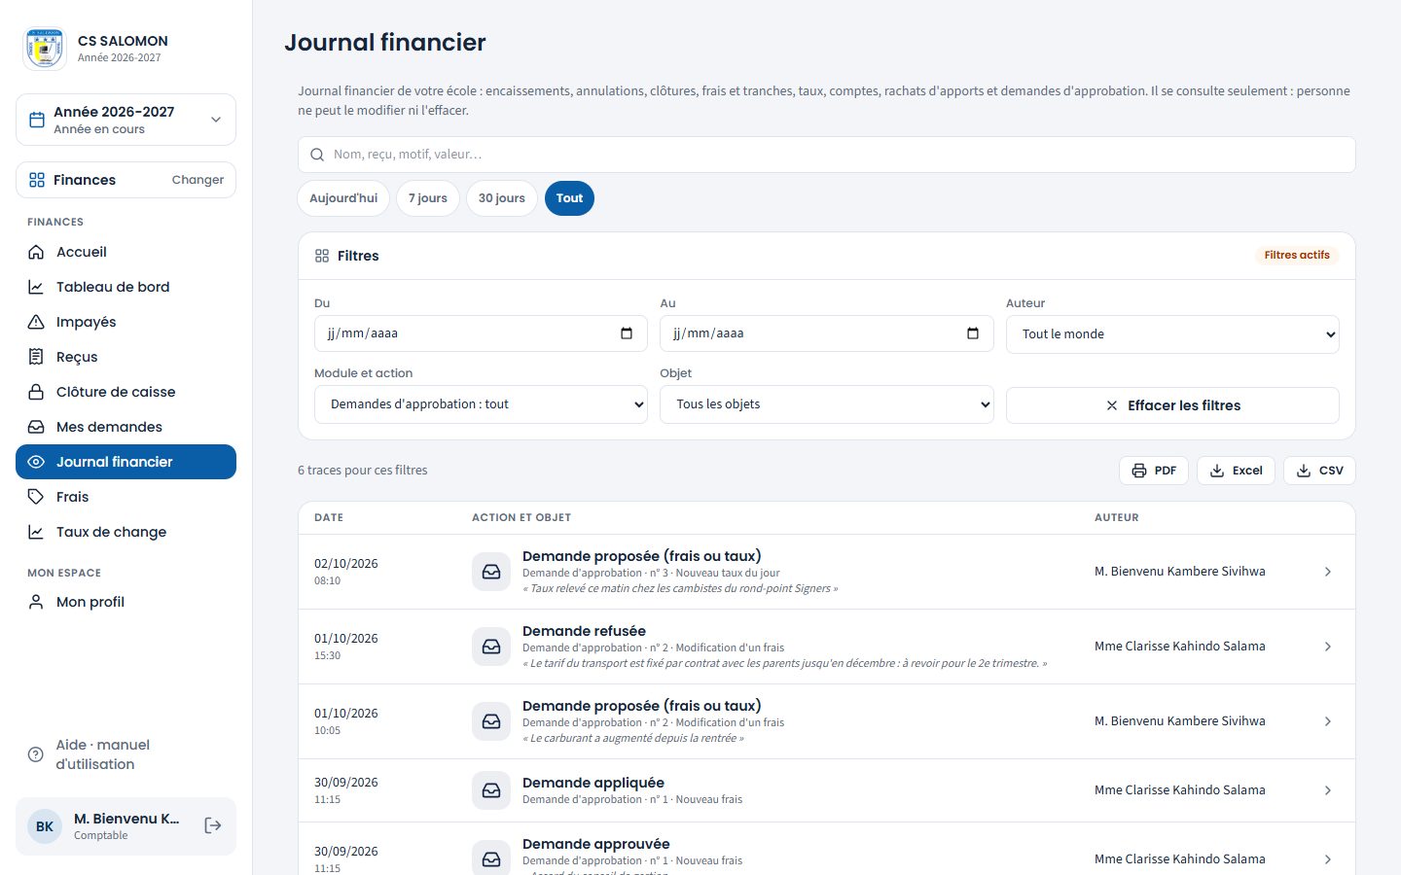Click the magnifier icon in the search bar
Viewport: 1401px width, 875px height.
(317, 155)
